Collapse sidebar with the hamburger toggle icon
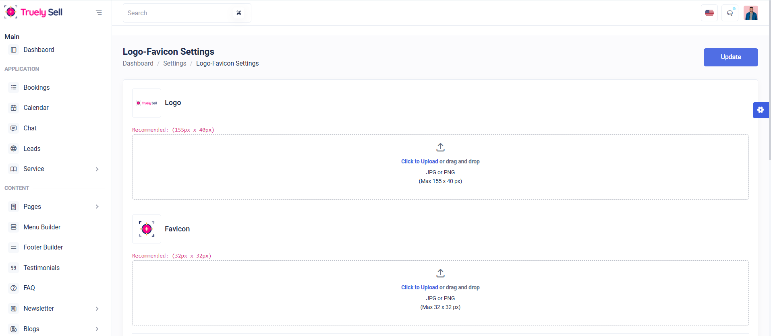This screenshot has width=771, height=336. 99,13
